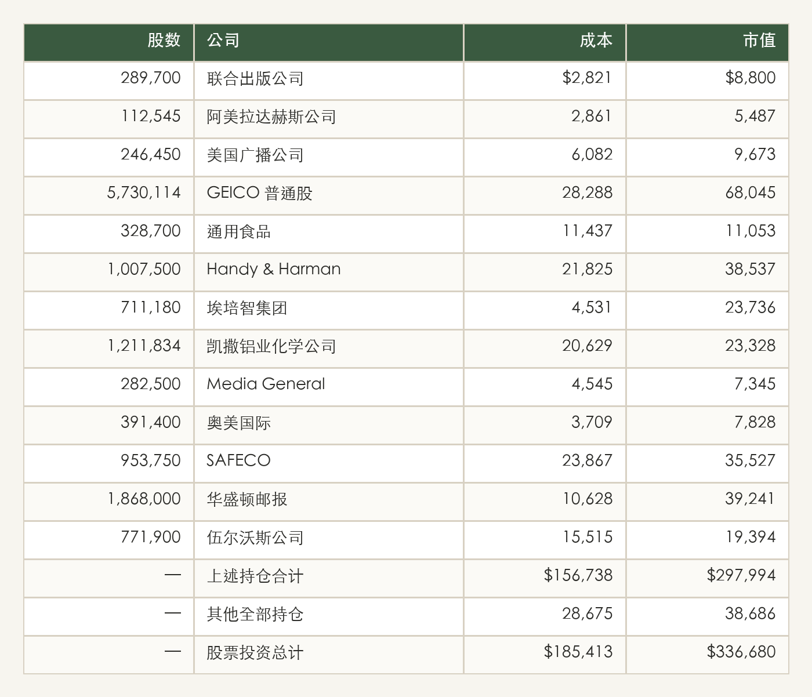Select share count 391,400

pos(151,423)
